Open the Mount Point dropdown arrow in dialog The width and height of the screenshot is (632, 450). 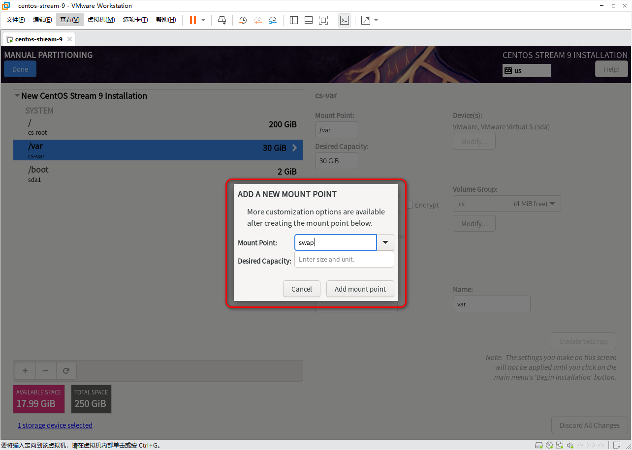coord(385,242)
